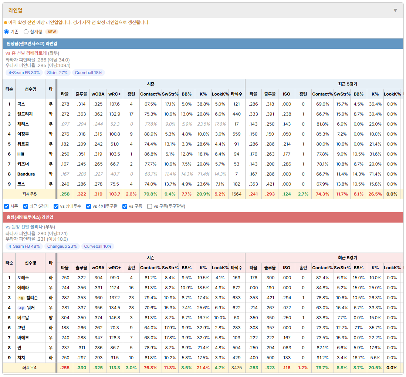Click player name 위트콤
The width and height of the screenshot is (406, 377).
tap(23, 144)
